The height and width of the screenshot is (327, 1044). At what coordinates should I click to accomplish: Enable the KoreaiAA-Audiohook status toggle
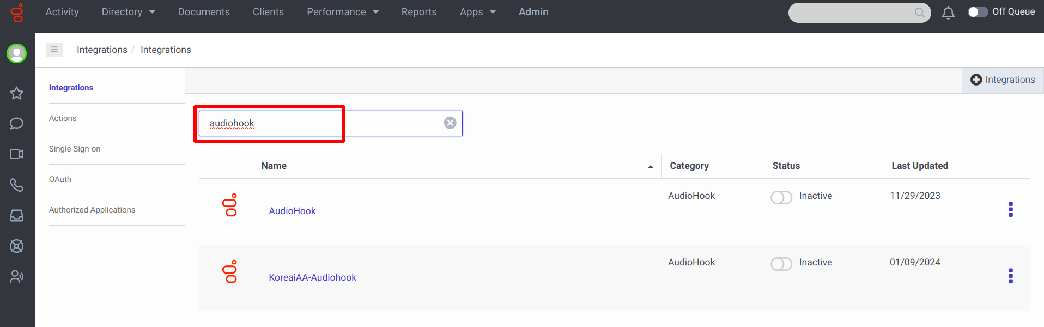pos(781,264)
